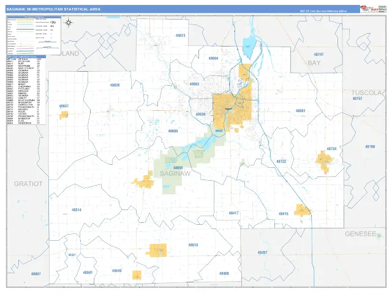Click the compass rose north indicator
The width and height of the screenshot is (392, 294).
point(68,23)
